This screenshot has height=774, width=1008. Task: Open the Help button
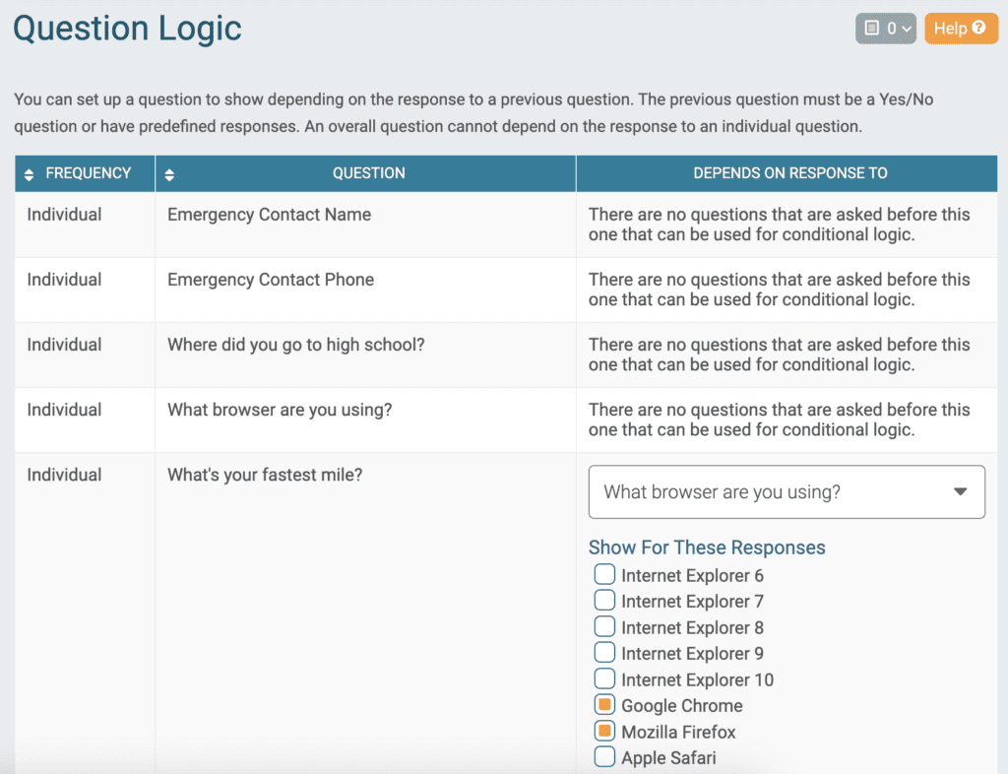pyautogui.click(x=961, y=29)
